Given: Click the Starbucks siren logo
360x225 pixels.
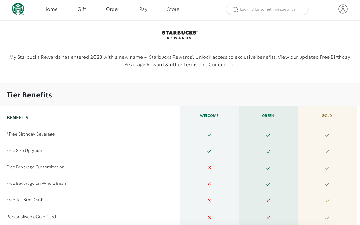Looking at the screenshot, I should [x=18, y=9].
